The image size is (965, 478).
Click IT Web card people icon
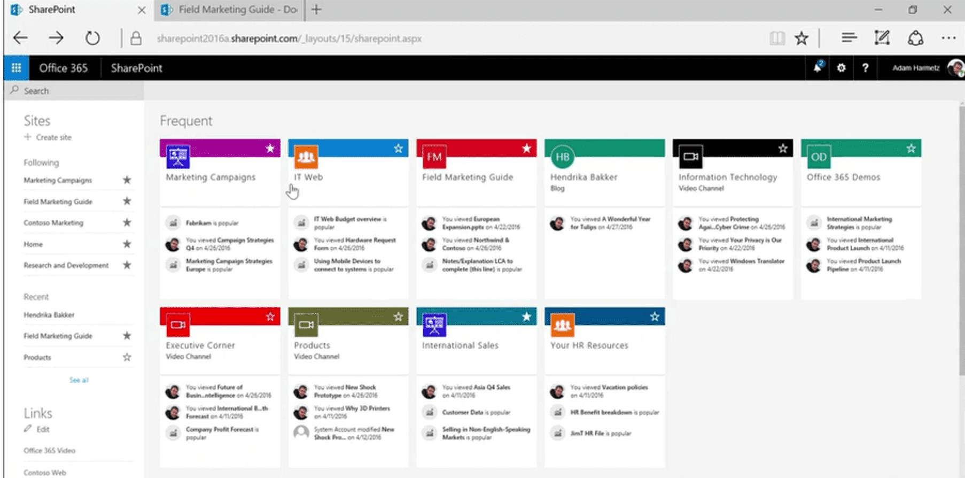306,157
